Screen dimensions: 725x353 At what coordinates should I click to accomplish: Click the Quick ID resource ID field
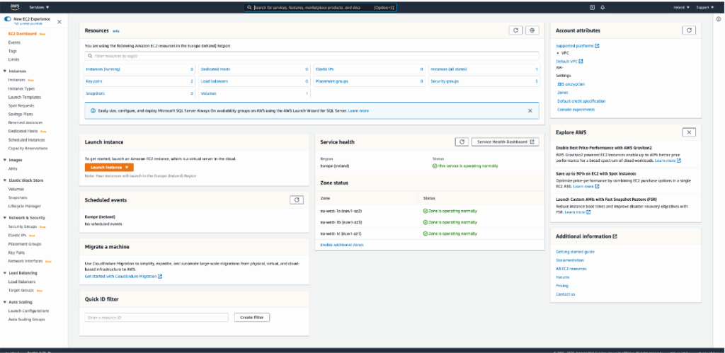pyautogui.click(x=156, y=318)
